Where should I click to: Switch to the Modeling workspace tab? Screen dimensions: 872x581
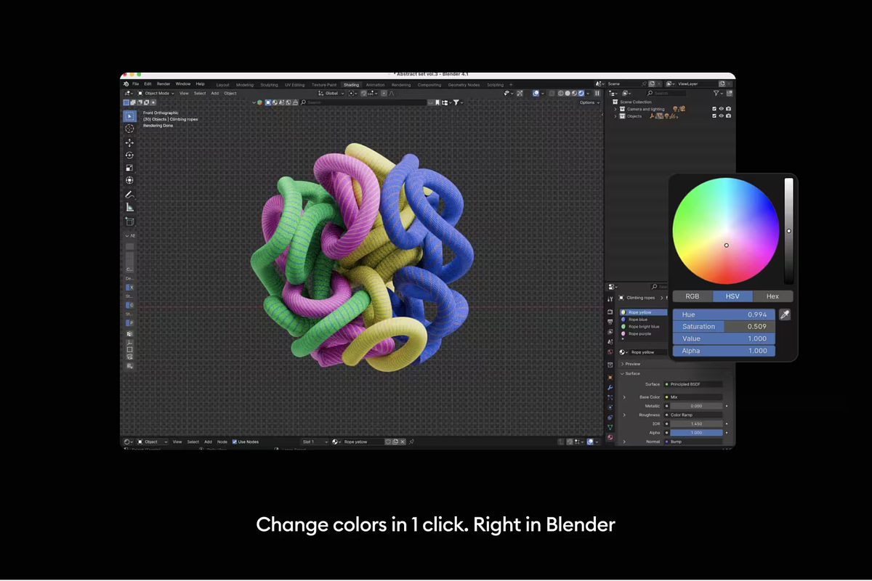pyautogui.click(x=245, y=85)
